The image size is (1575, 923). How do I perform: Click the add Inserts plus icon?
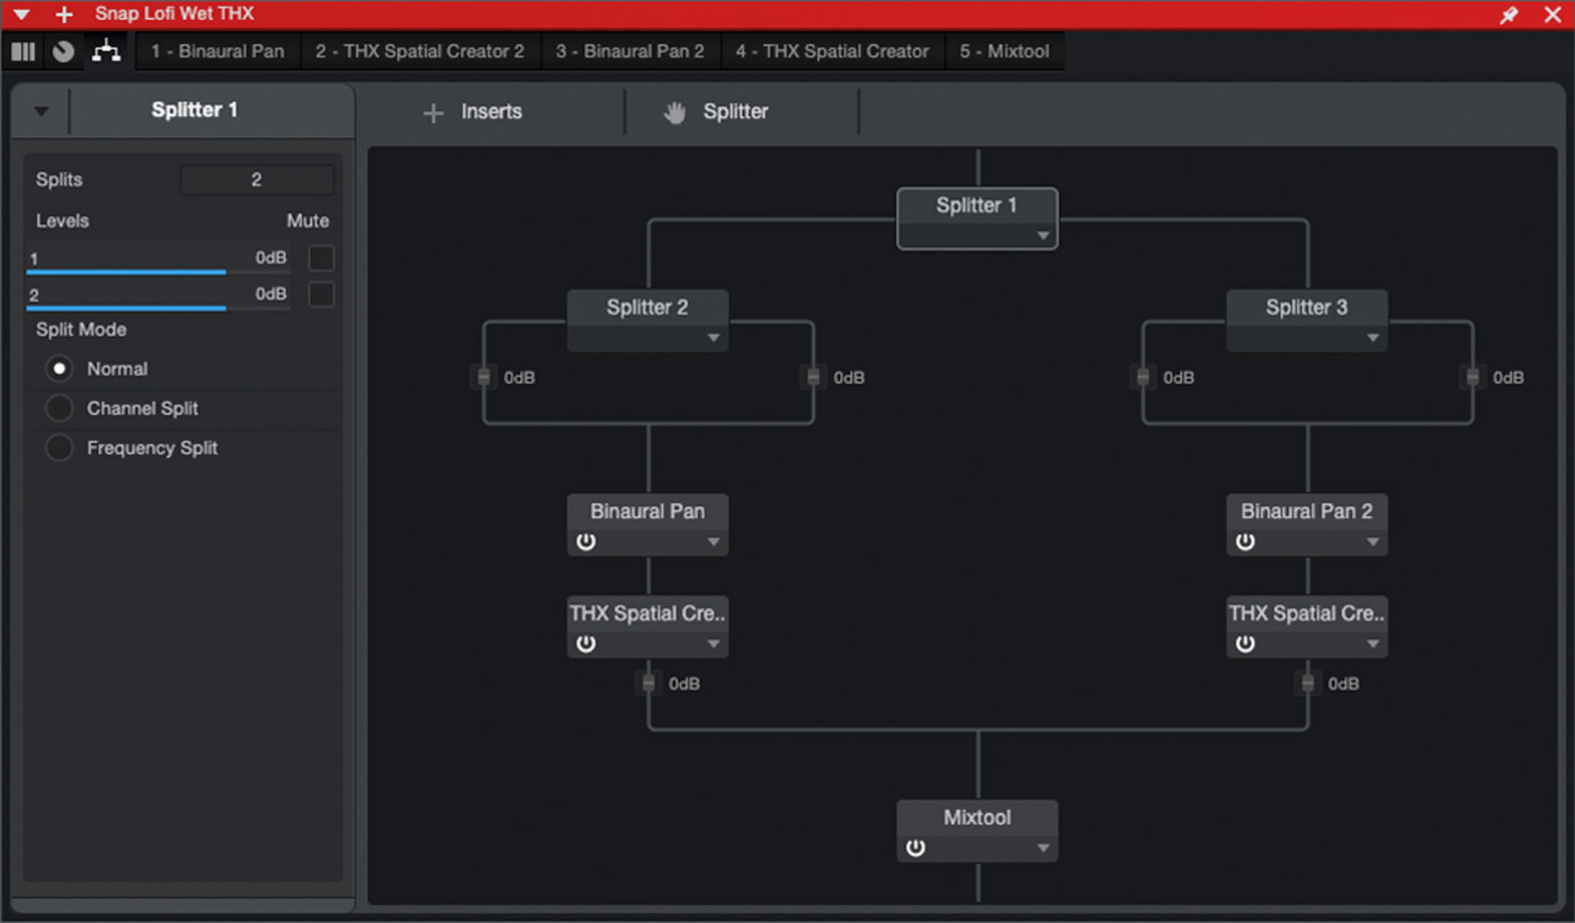click(x=432, y=112)
